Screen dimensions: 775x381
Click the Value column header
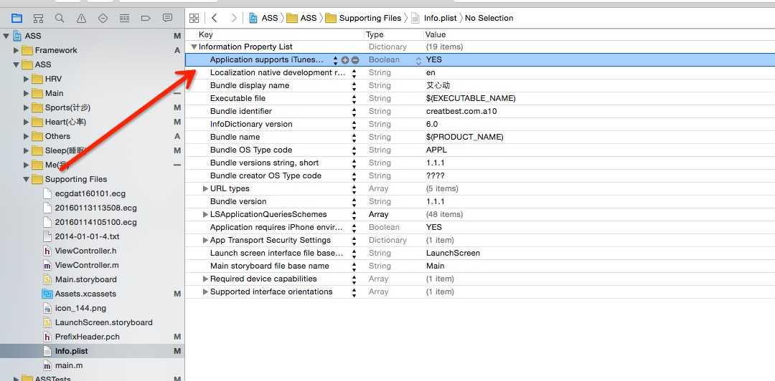pos(436,34)
